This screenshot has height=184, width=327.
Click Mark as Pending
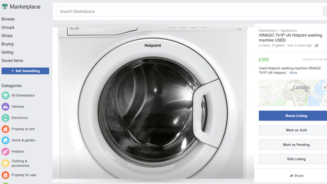pyautogui.click(x=293, y=145)
